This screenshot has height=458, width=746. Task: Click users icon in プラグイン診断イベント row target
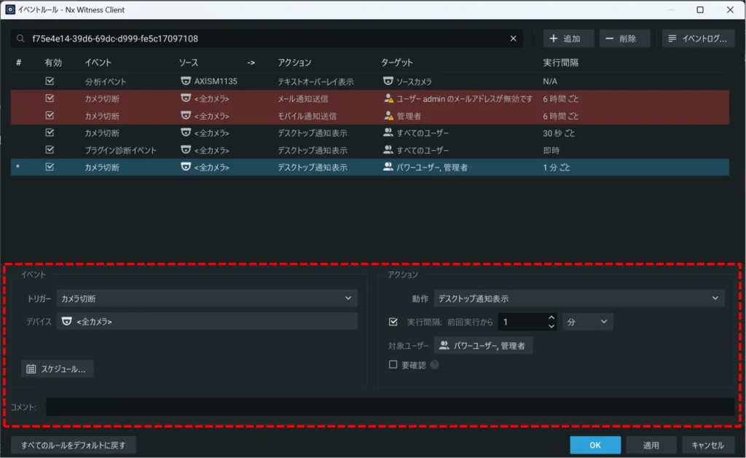click(388, 150)
